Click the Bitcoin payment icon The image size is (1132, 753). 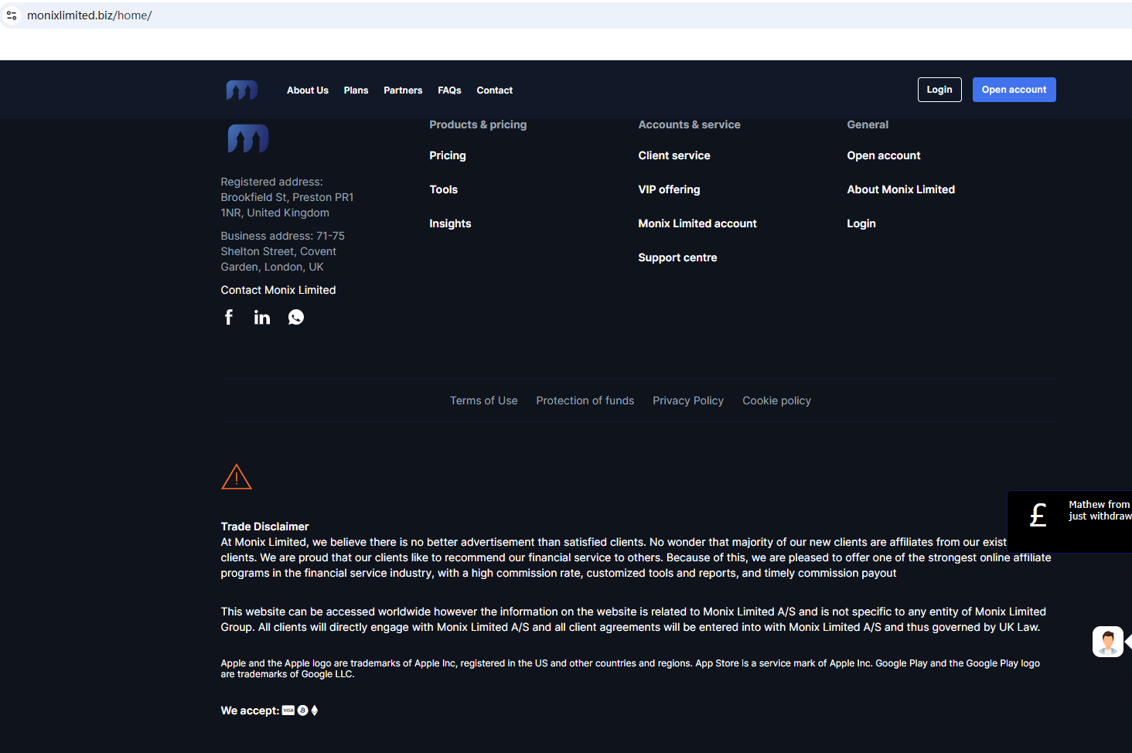tap(302, 710)
